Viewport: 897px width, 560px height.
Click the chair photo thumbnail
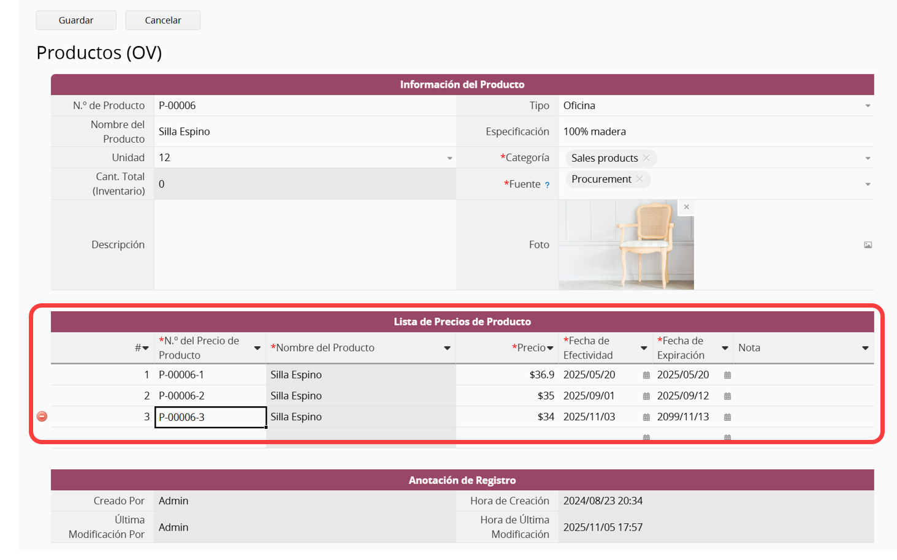(x=625, y=245)
